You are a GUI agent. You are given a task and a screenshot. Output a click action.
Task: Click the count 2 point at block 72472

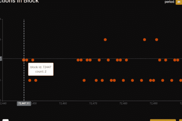point(99,60)
